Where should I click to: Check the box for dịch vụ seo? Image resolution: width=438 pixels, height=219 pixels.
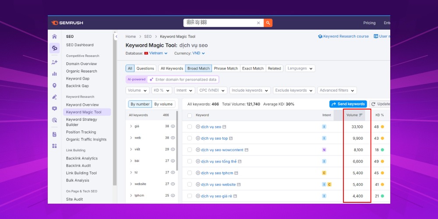[x=190, y=127]
